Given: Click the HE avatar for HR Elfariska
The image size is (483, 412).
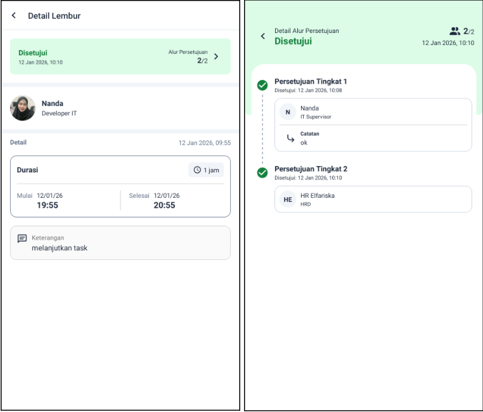Looking at the screenshot, I should [288, 199].
